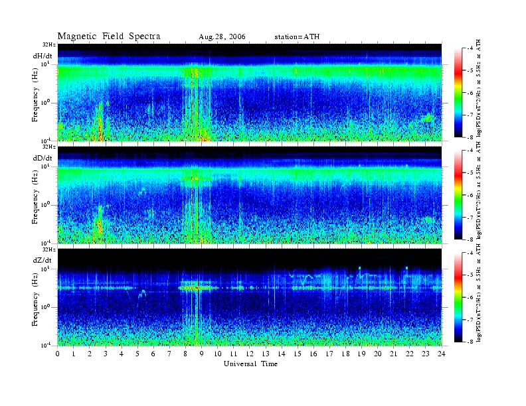Click the "32Hz" label above dD/dt
This screenshot has height=406, width=526.
click(49, 147)
